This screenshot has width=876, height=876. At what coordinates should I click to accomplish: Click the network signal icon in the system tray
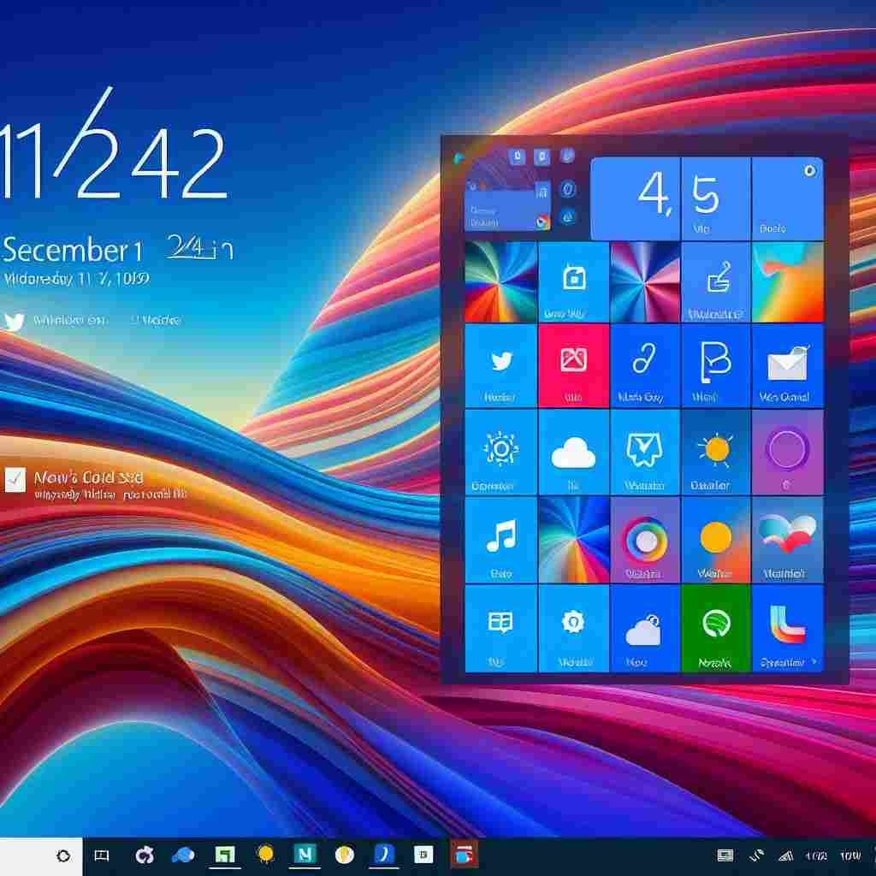tap(786, 855)
